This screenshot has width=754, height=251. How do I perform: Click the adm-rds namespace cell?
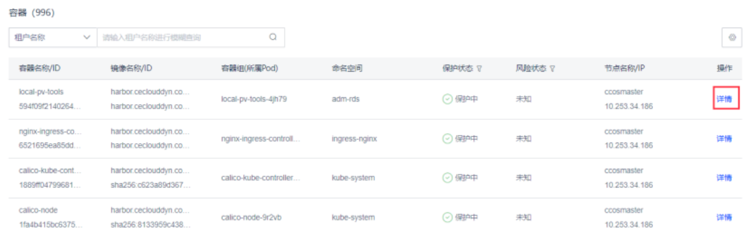click(346, 99)
